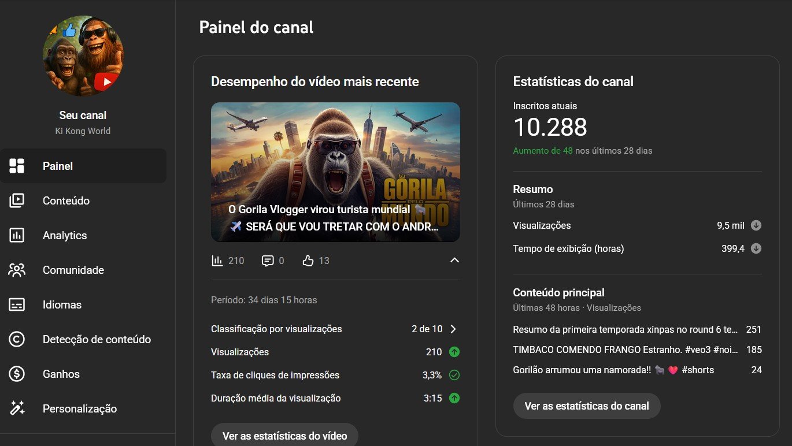Click Ver as estatísticas do canal button

pyautogui.click(x=587, y=406)
